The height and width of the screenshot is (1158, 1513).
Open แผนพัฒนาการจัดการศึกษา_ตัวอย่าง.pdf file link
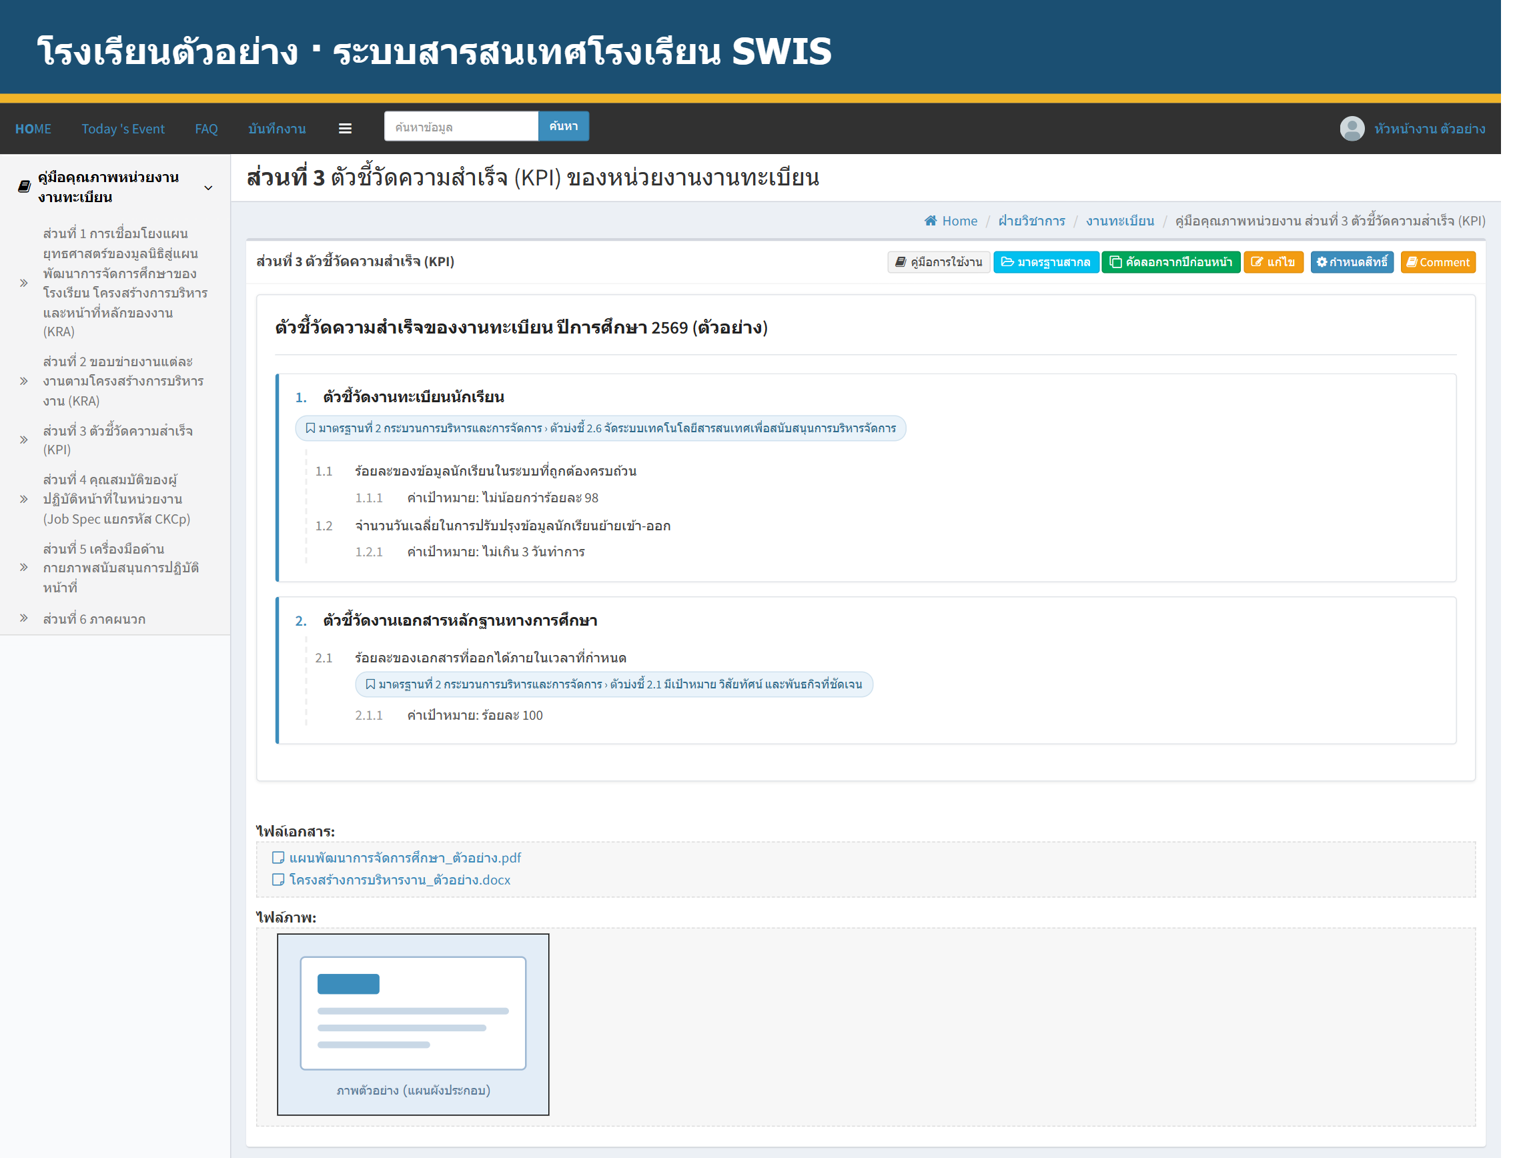point(405,857)
